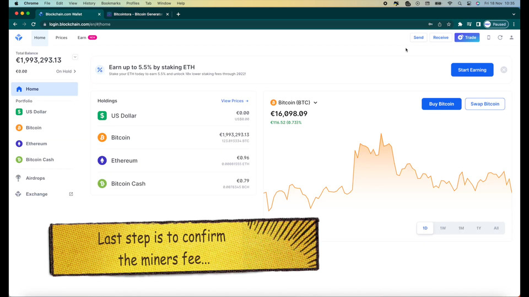Select the All chart range
529x297 pixels.
click(496, 228)
